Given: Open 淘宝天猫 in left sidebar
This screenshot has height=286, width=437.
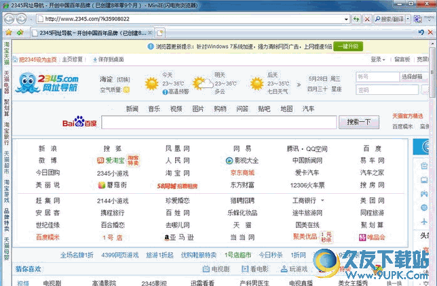Looking at the screenshot, I should [x=6, y=53].
